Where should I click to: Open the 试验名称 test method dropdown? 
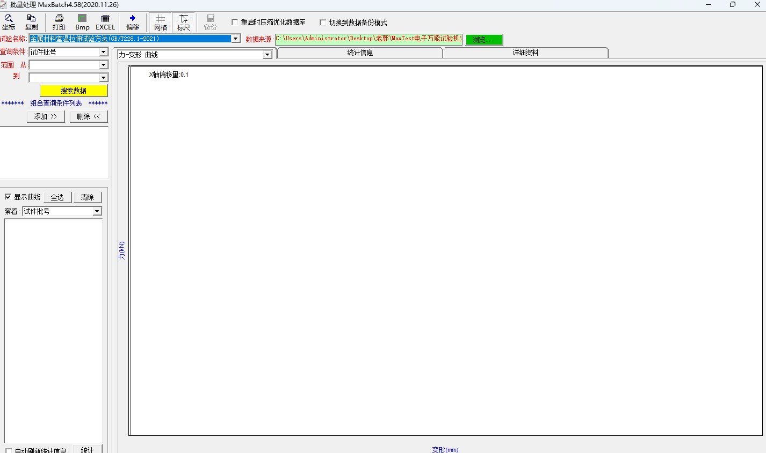click(x=235, y=39)
